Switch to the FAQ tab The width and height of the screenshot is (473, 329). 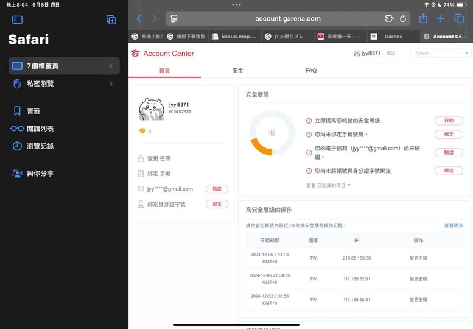coord(311,71)
